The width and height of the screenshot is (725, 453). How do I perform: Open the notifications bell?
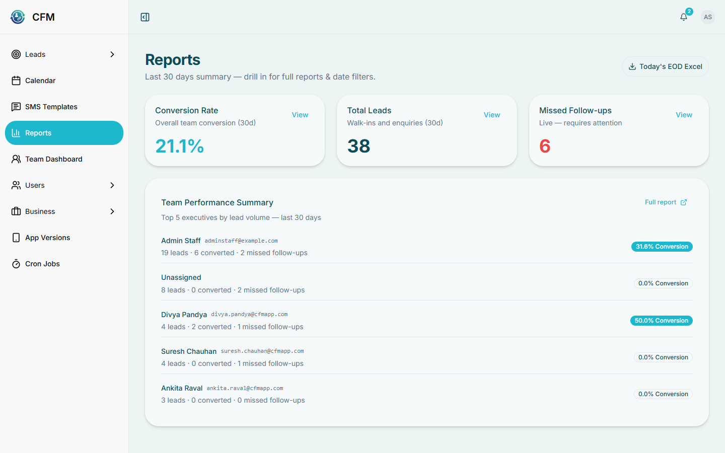click(684, 17)
